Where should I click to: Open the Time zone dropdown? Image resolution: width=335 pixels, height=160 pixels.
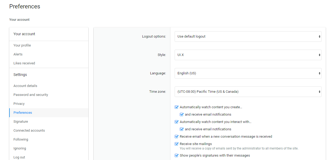click(x=248, y=92)
